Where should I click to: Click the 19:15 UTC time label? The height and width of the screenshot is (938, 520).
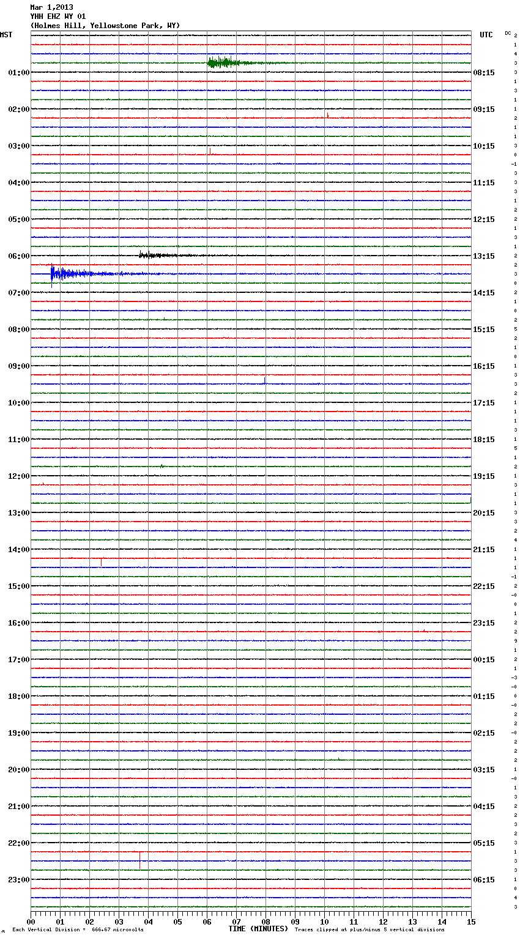coord(484,476)
